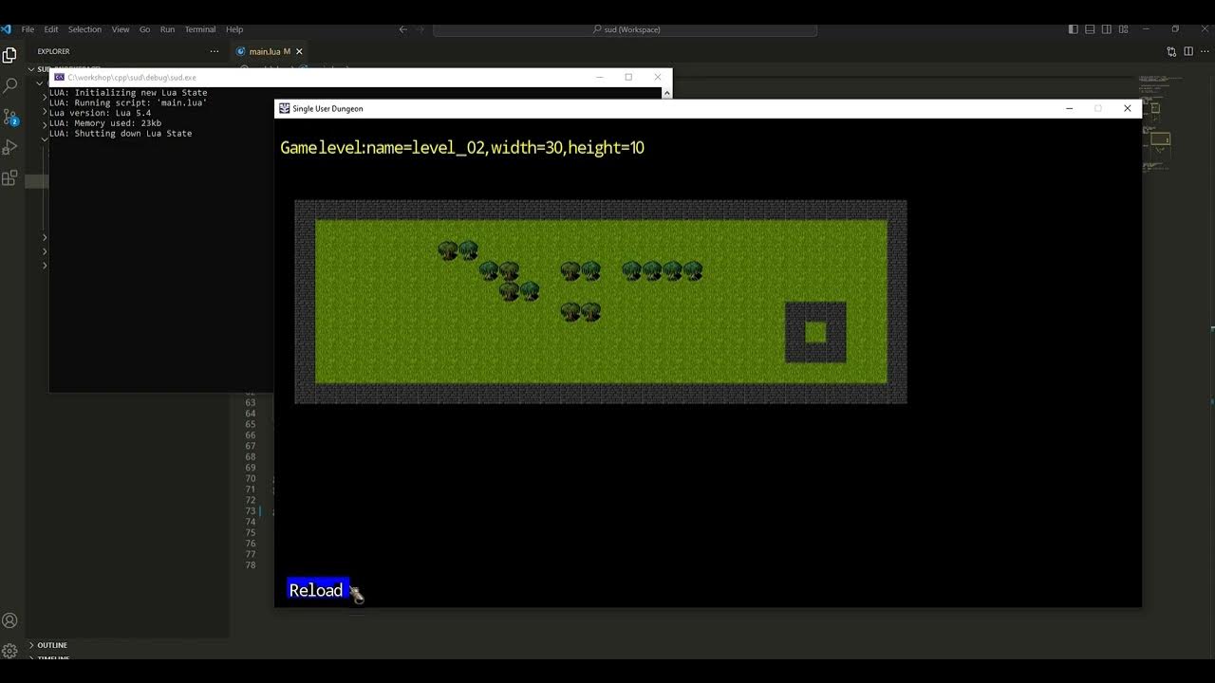Open the Help menu
1215x683 pixels.
point(234,29)
